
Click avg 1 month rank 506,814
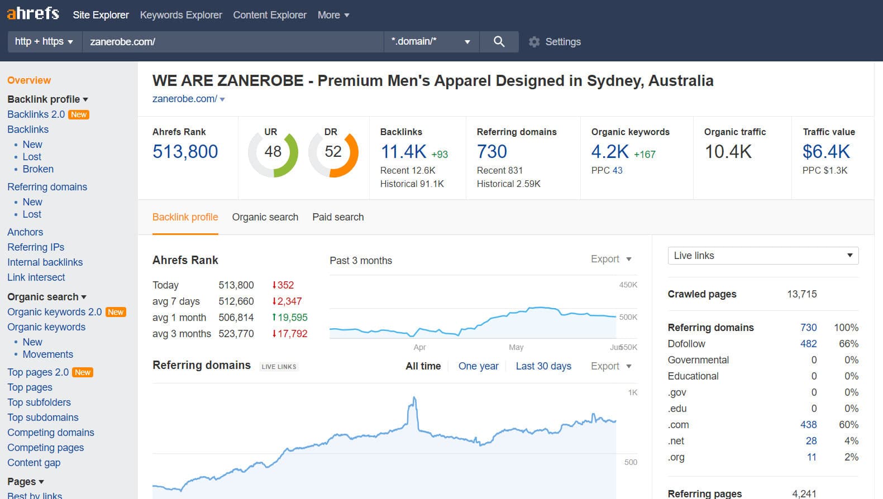pos(236,318)
